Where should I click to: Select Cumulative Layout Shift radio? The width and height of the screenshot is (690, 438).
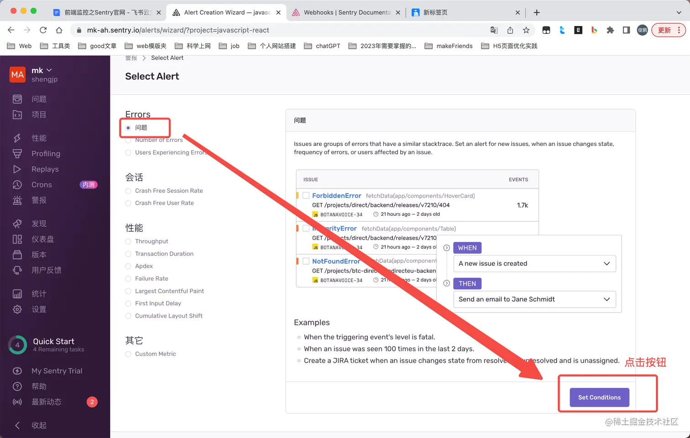click(128, 316)
